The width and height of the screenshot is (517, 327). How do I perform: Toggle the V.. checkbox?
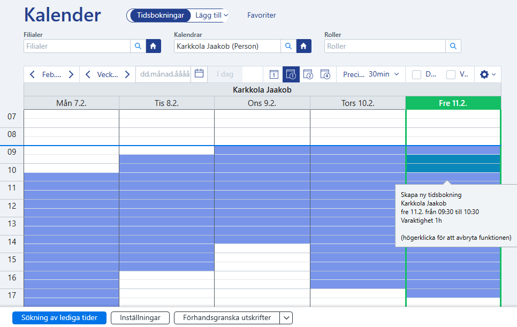pos(451,74)
